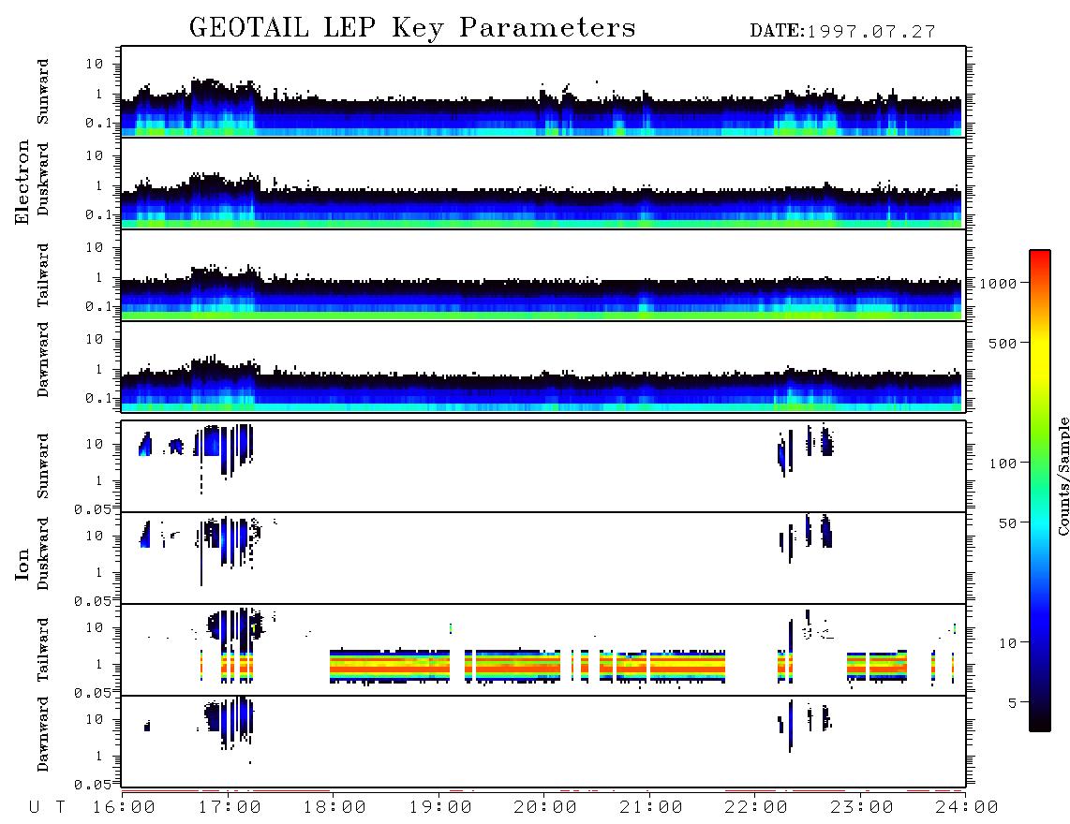
Task: Click the "0.05" tick of Ion Sunward panel
Action: coord(92,509)
